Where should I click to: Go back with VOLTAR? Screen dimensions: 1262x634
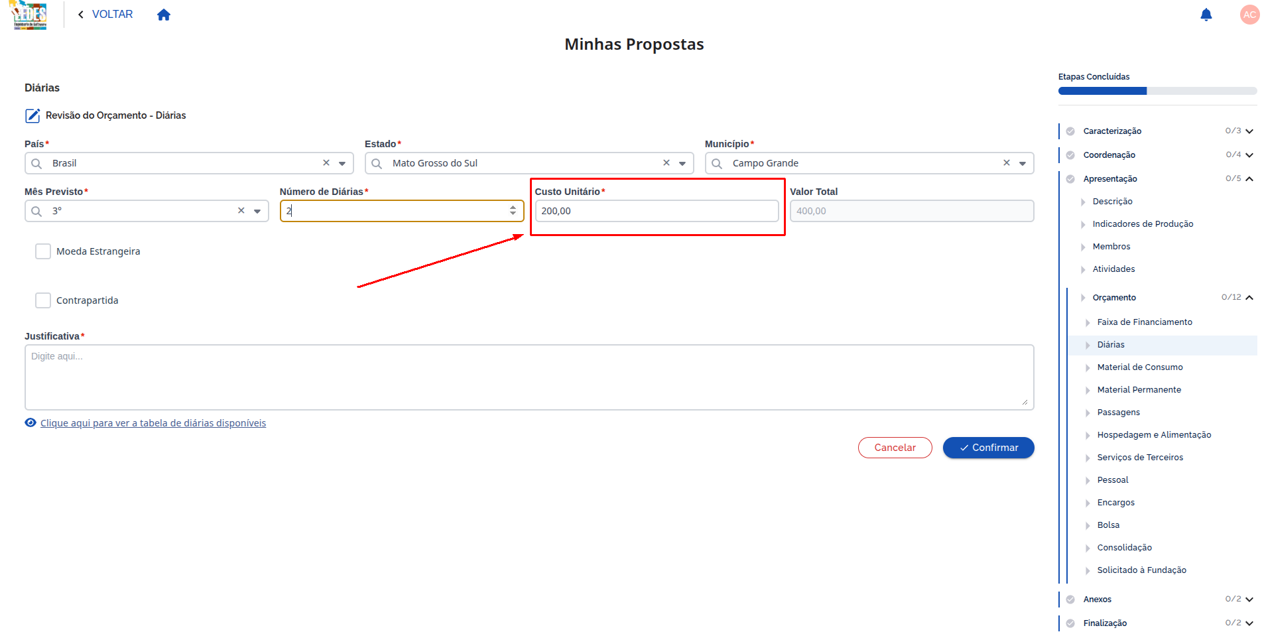pos(112,15)
